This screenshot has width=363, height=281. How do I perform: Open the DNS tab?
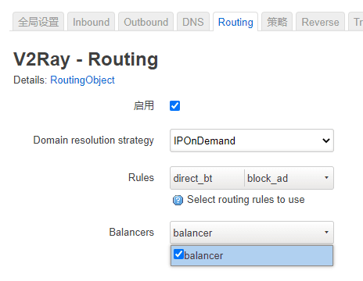[x=193, y=22]
